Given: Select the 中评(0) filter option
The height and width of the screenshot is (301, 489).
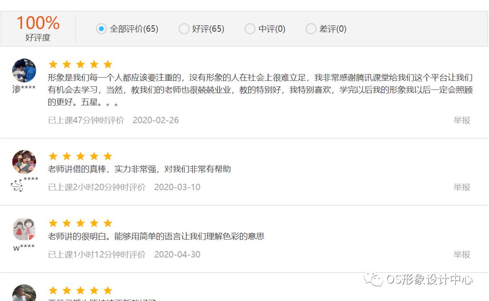Looking at the screenshot, I should click(x=266, y=28).
